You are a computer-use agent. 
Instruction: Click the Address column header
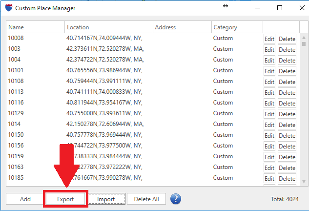182,27
